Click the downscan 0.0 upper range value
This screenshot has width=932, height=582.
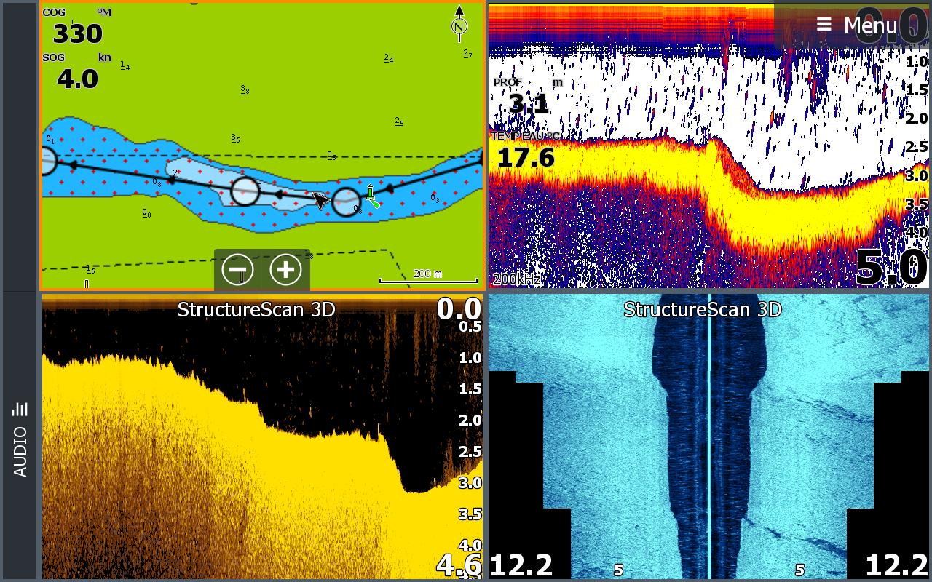click(459, 308)
